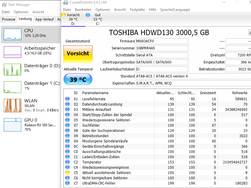The image size is (251, 188).
Task: Click the status orb for Datendurchsatz-Leistung
Action: [67, 104]
